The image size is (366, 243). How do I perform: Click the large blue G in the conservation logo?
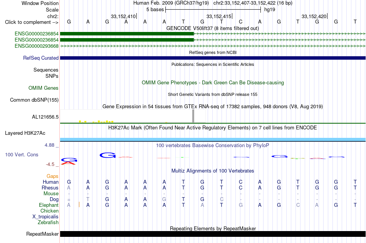[x=107, y=155]
